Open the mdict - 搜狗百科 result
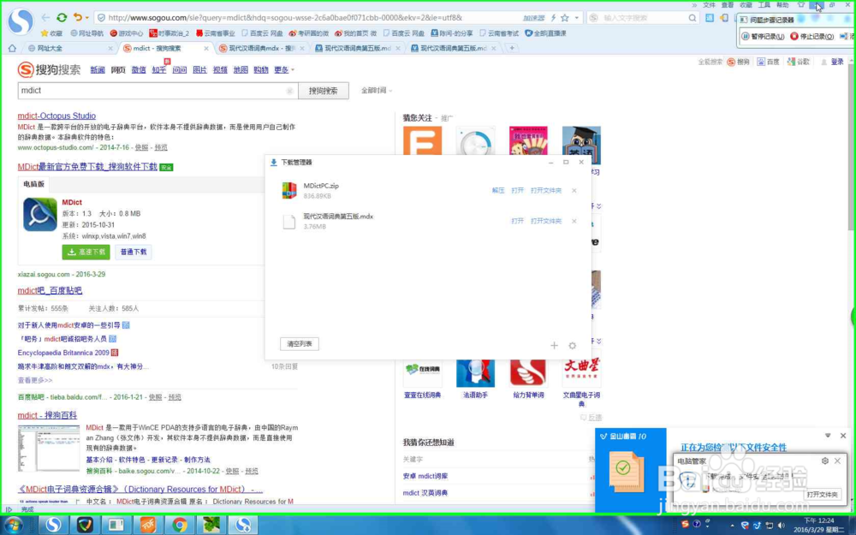 coord(47,415)
